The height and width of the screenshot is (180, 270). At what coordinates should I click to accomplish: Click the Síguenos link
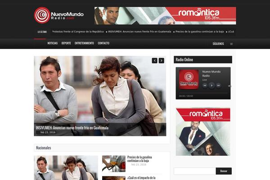click(218, 44)
